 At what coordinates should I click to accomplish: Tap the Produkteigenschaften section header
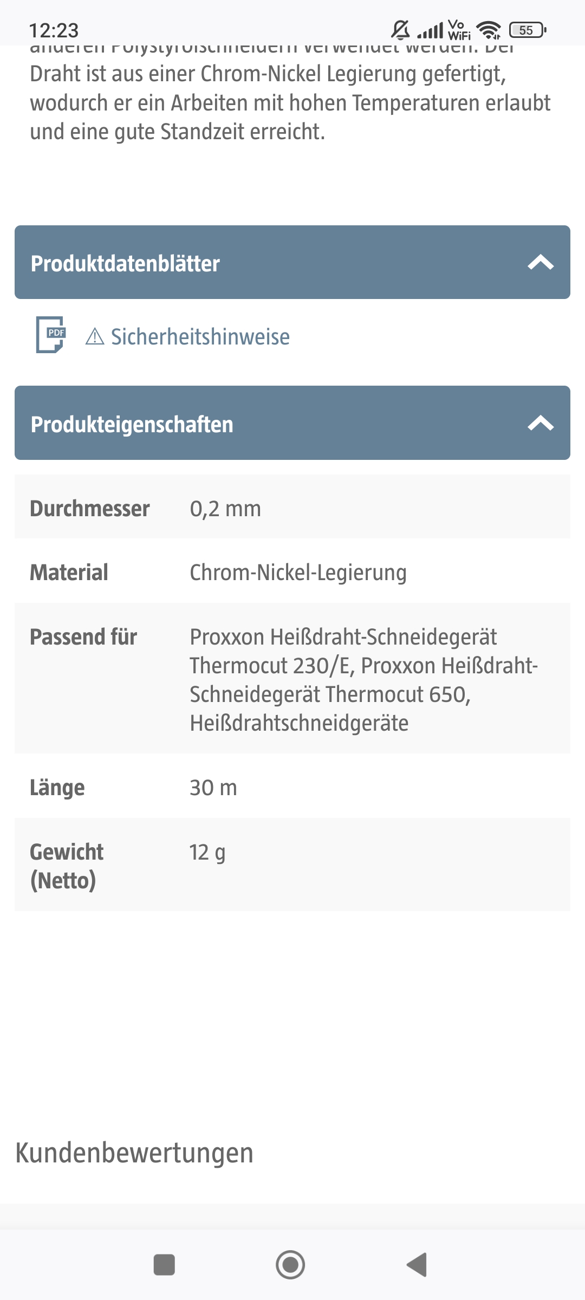pos(292,423)
